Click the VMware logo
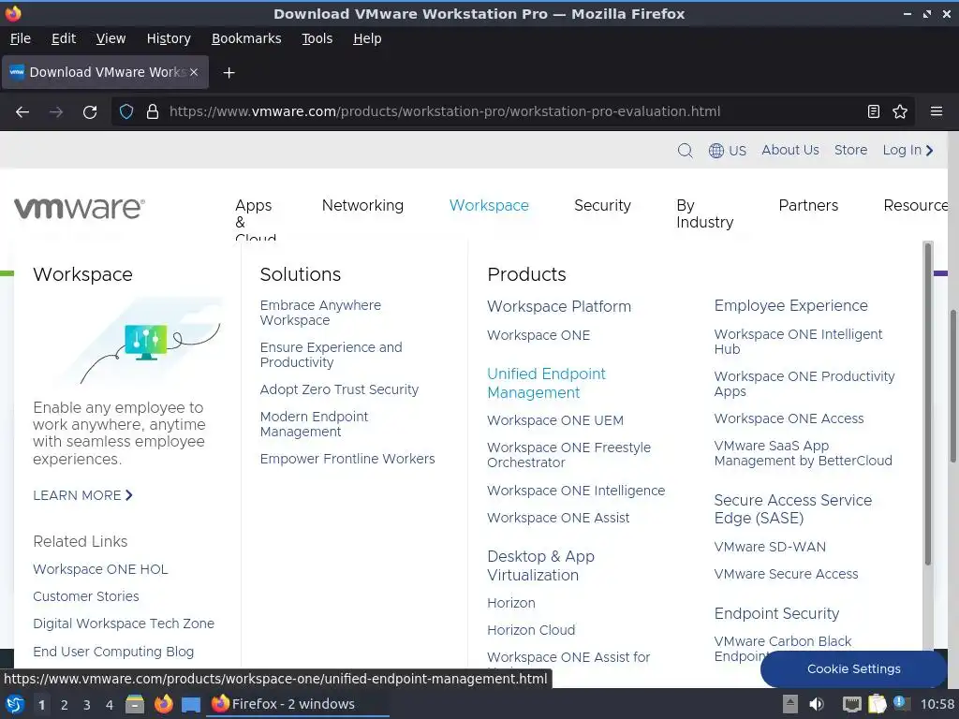The height and width of the screenshot is (719, 959). point(80,208)
